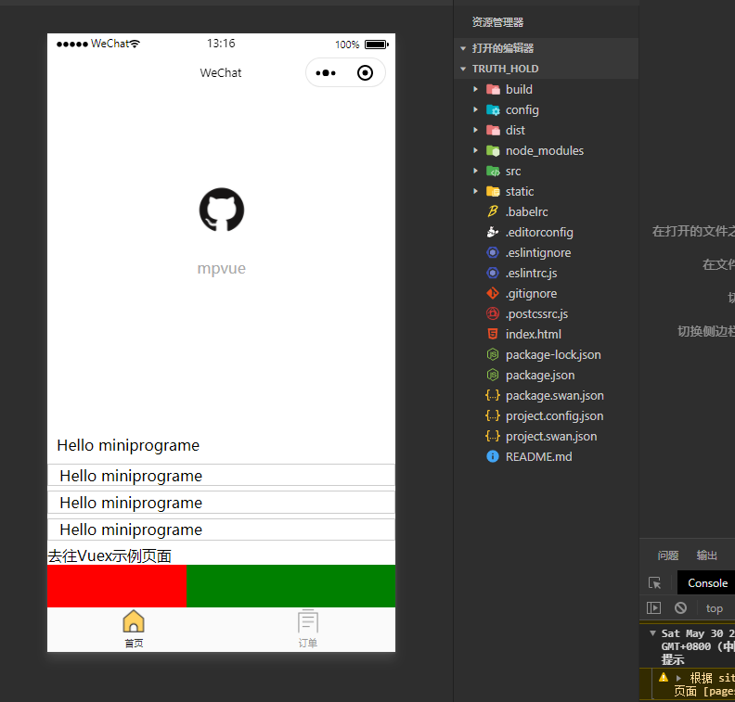Focus the third bordered Hello miniprograme input
735x702 pixels.
point(221,530)
